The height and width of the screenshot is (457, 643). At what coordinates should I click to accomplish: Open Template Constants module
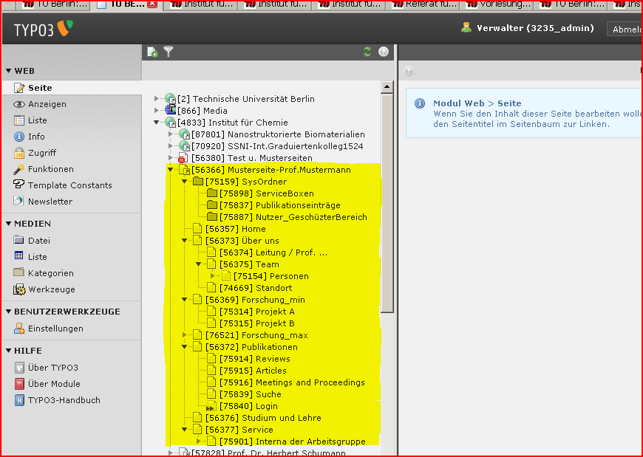pos(69,185)
